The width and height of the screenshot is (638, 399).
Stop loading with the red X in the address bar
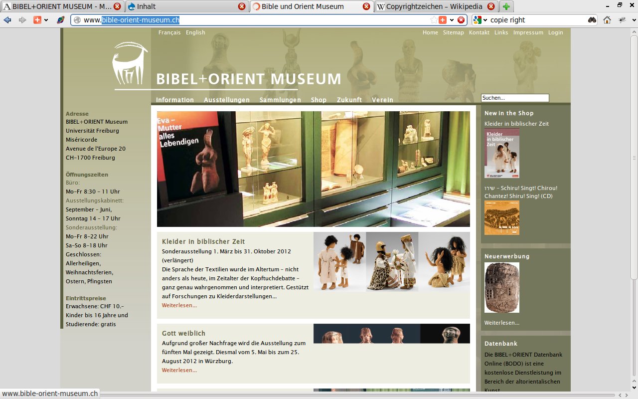(x=461, y=20)
